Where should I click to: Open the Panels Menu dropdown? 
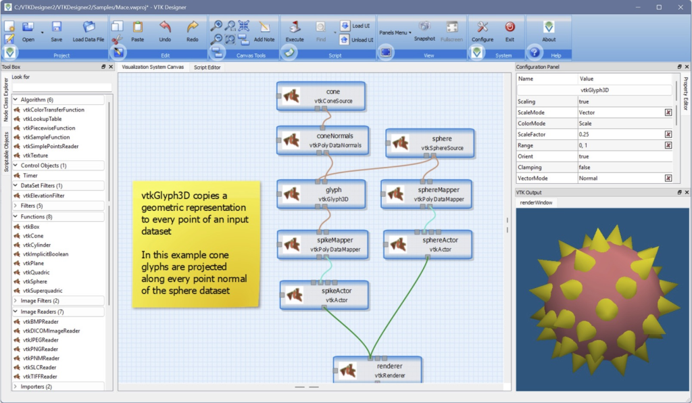(395, 32)
